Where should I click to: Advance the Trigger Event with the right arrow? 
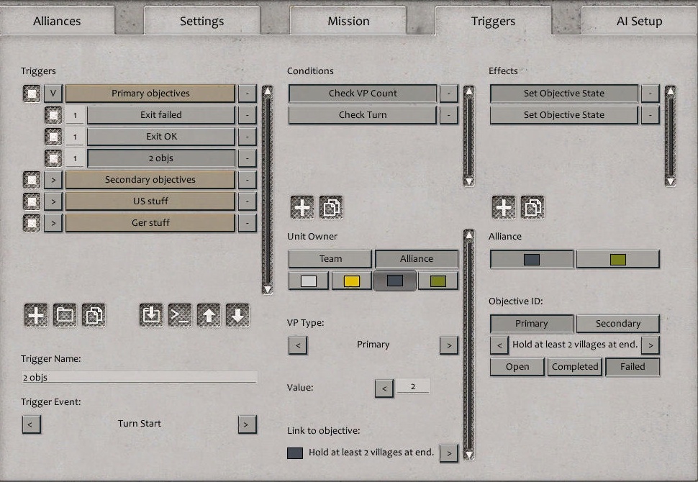247,424
